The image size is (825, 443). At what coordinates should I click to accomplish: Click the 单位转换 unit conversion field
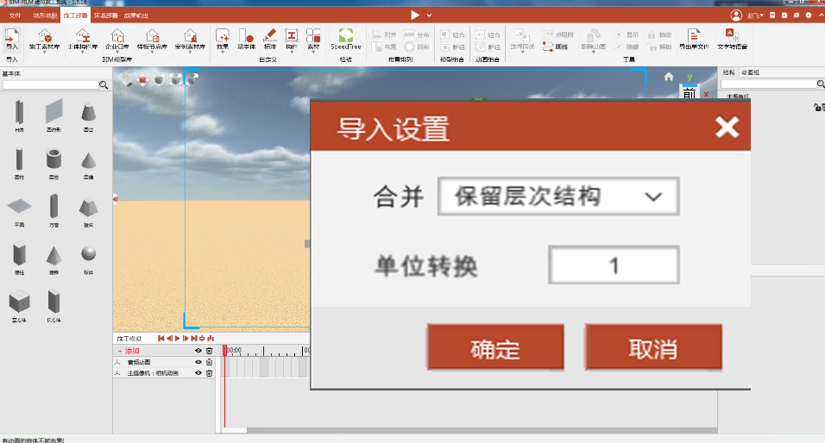(x=614, y=265)
